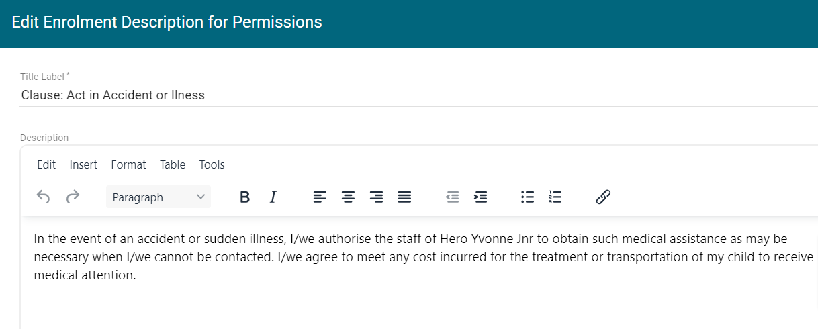The height and width of the screenshot is (329, 818).
Task: Click the Redo arrow icon
Action: (x=73, y=197)
